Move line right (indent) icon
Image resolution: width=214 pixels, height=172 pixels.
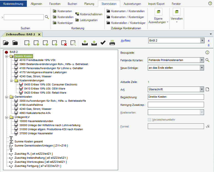click(x=55, y=43)
